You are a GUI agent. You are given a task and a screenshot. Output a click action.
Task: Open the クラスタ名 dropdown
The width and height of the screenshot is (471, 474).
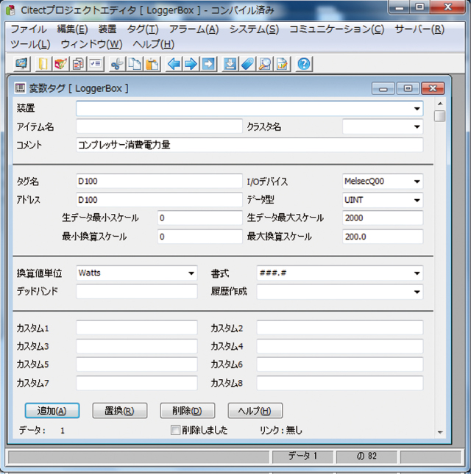(x=417, y=126)
